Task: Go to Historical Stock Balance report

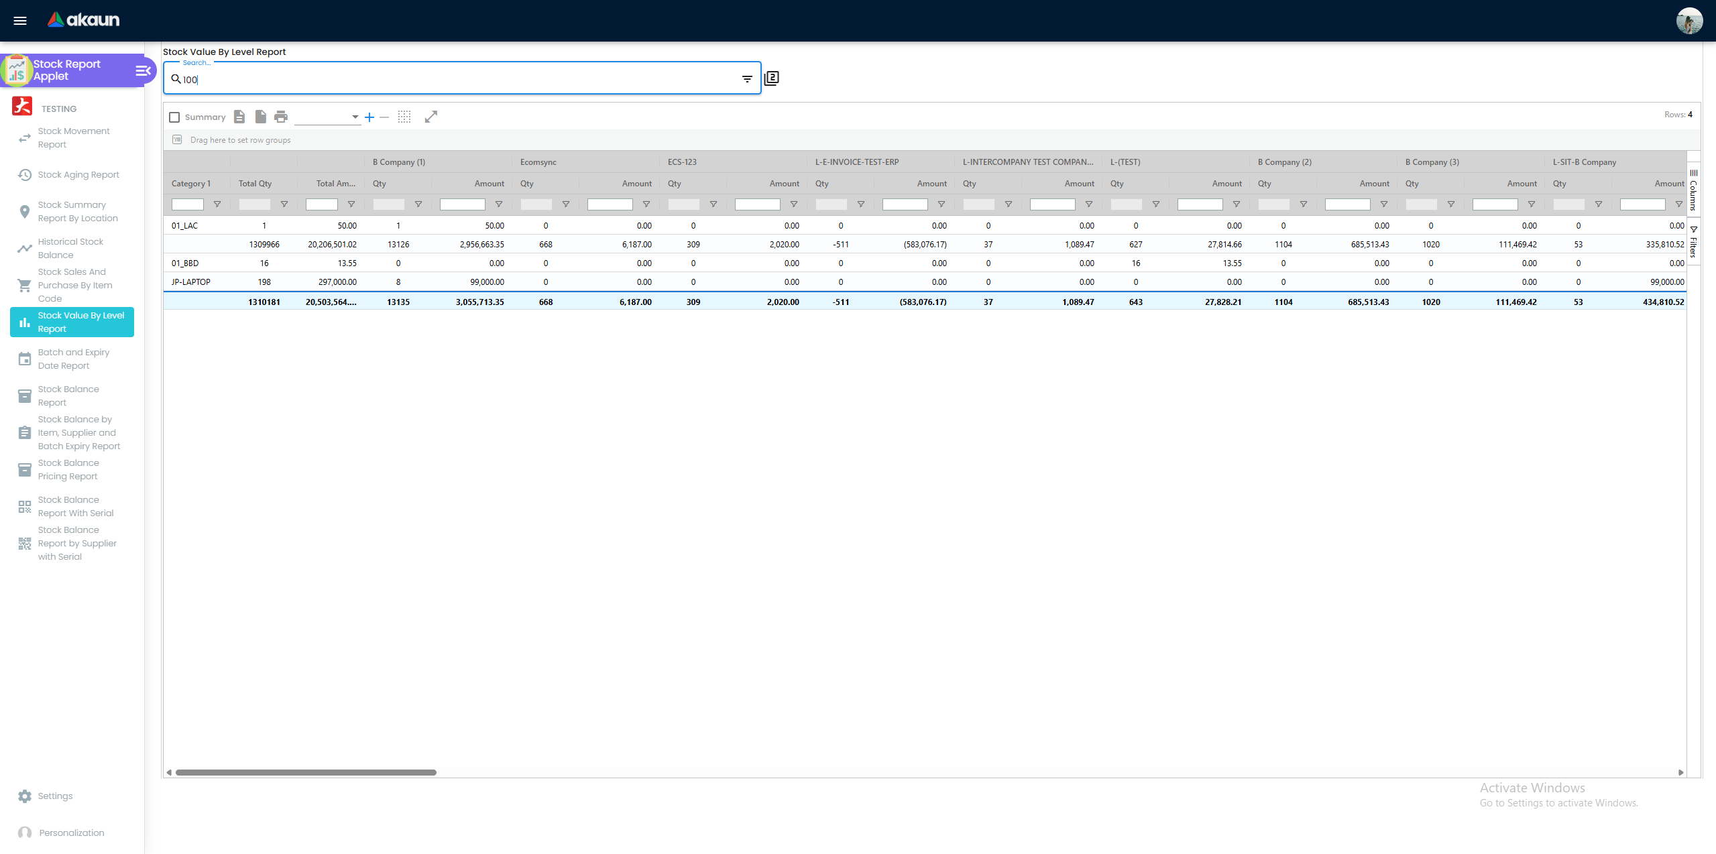Action: [x=70, y=248]
